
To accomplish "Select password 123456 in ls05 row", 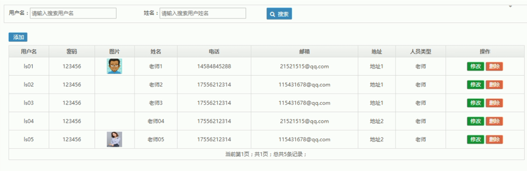I will 72,139.
